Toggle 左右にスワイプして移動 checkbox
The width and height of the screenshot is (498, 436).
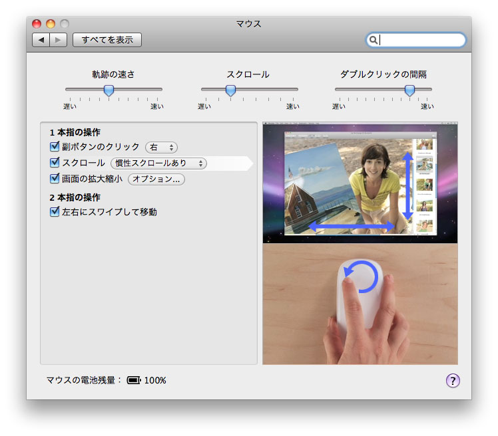55,212
